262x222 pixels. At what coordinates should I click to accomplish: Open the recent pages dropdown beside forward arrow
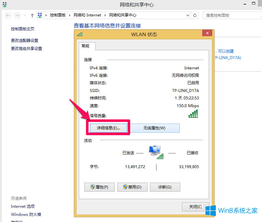point(24,15)
